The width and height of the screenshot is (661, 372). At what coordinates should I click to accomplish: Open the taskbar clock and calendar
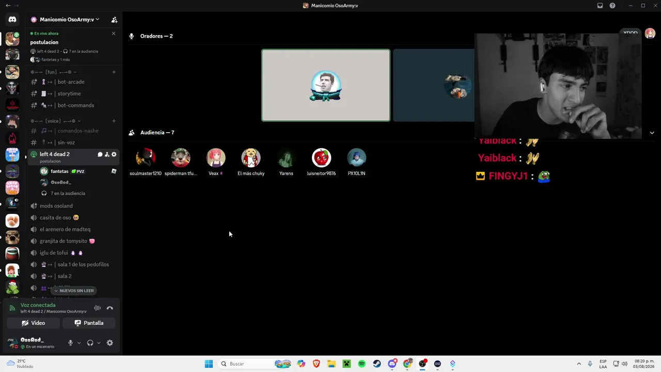point(644,364)
